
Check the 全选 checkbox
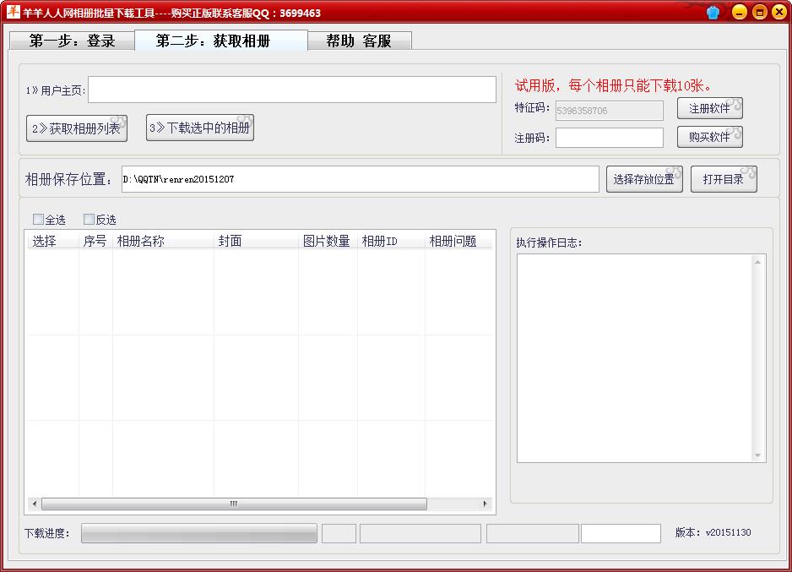[x=38, y=220]
